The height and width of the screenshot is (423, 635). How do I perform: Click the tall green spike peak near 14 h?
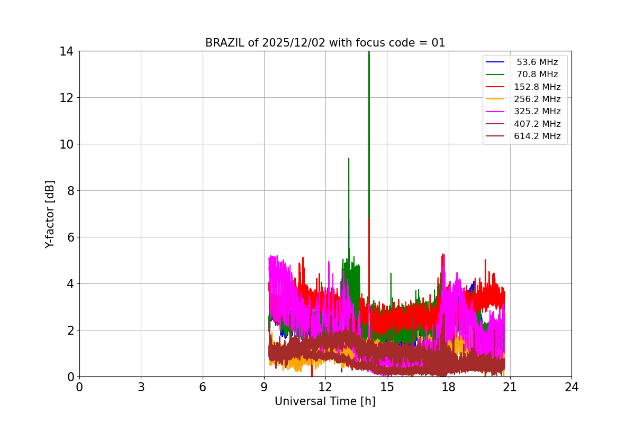[368, 53]
